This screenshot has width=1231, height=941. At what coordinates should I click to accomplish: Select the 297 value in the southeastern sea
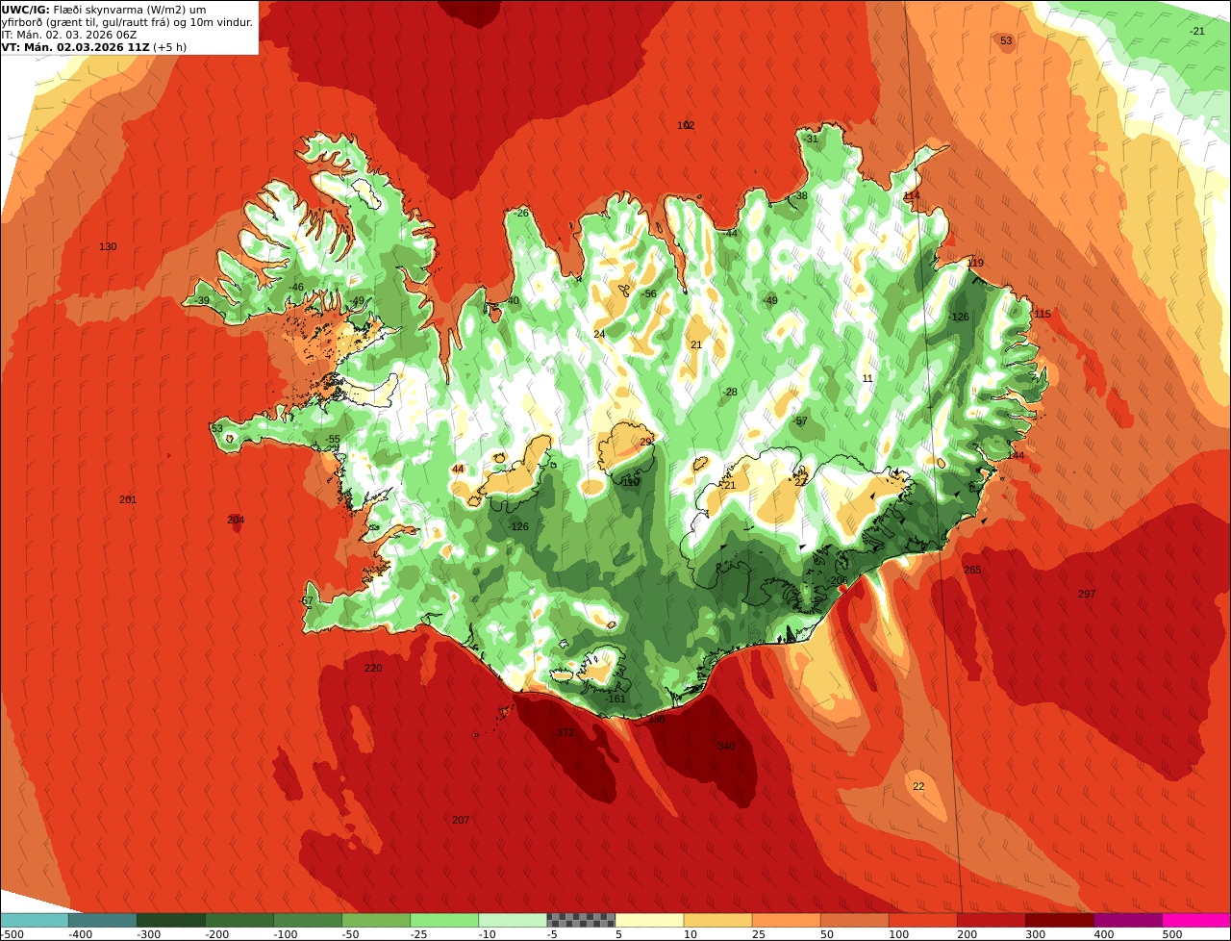point(1087,595)
